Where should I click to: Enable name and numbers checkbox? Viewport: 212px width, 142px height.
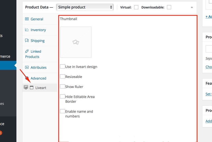[62, 111]
